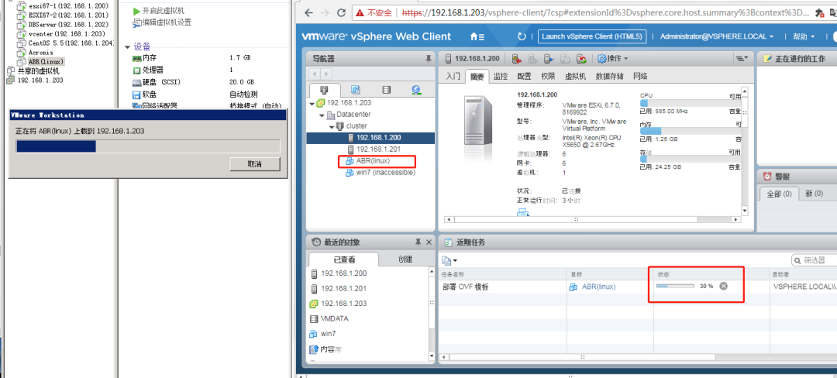Open the 虚拟机 tab
Image resolution: width=837 pixels, height=378 pixels.
coord(575,76)
